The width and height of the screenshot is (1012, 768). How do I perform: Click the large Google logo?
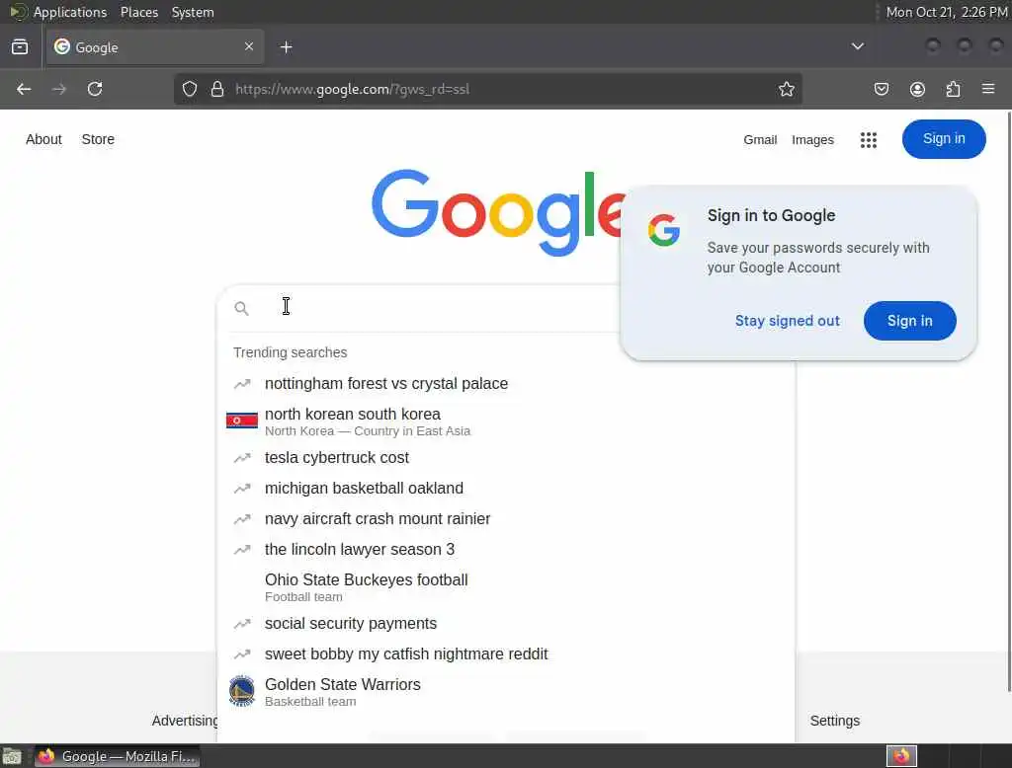coord(498,213)
